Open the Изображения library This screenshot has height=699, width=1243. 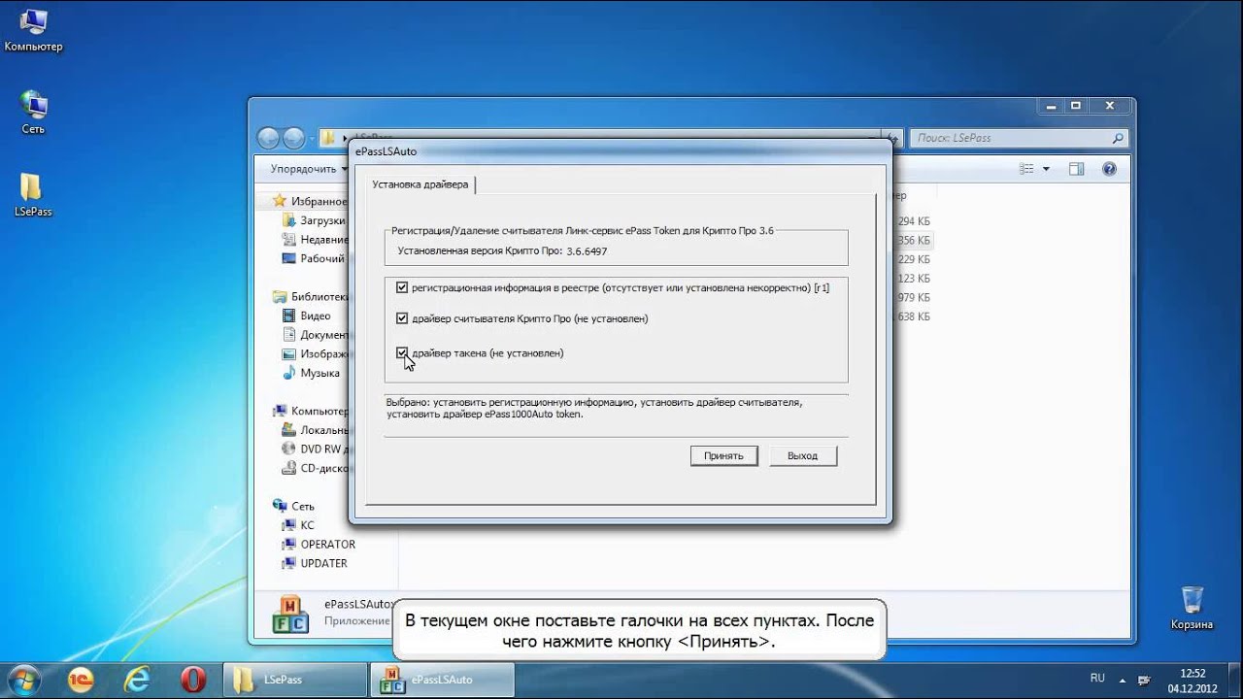click(x=315, y=354)
